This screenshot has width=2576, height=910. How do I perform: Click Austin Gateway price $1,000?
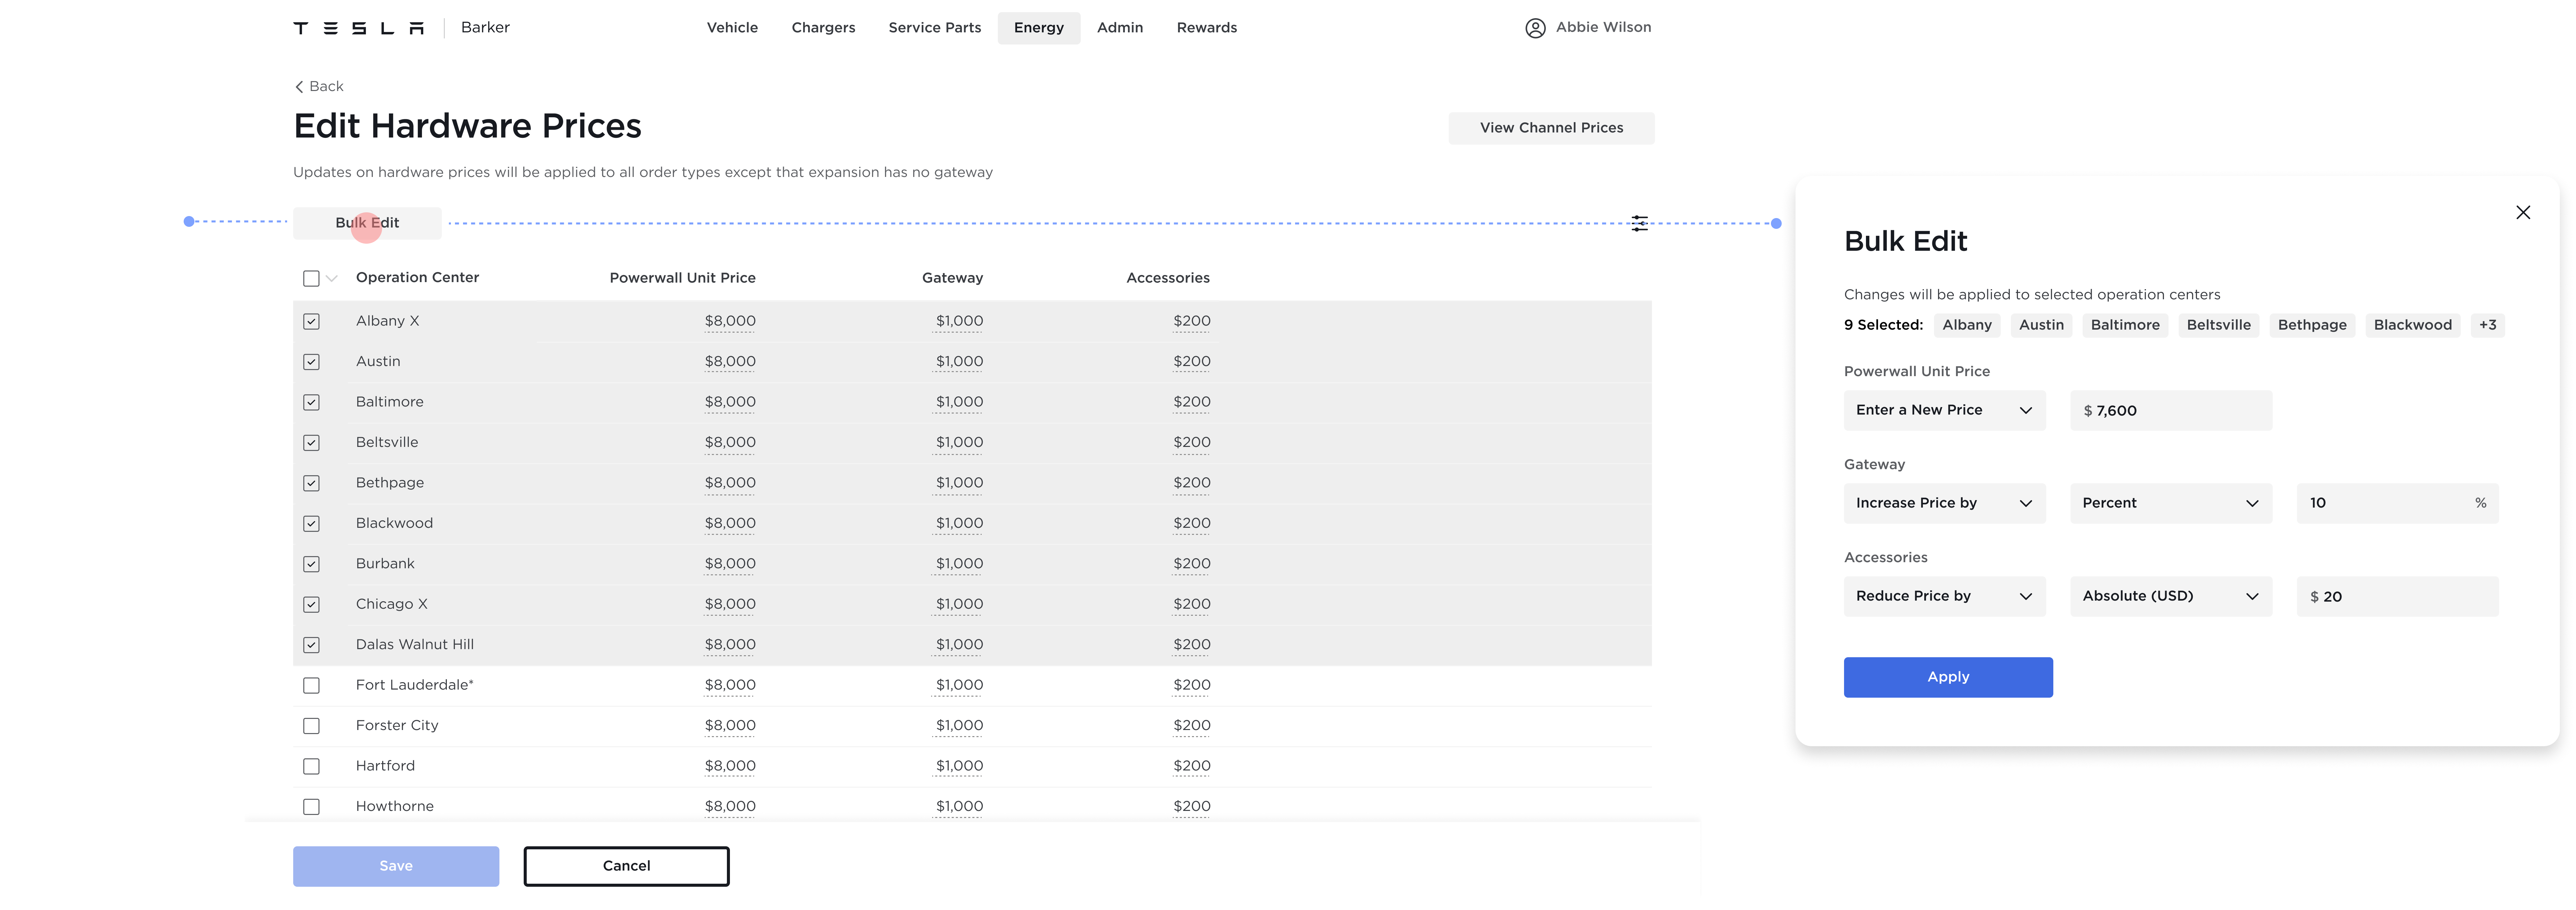point(959,362)
